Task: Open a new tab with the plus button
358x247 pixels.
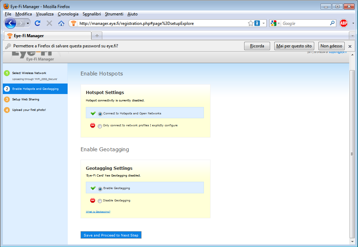Action: (x=97, y=36)
